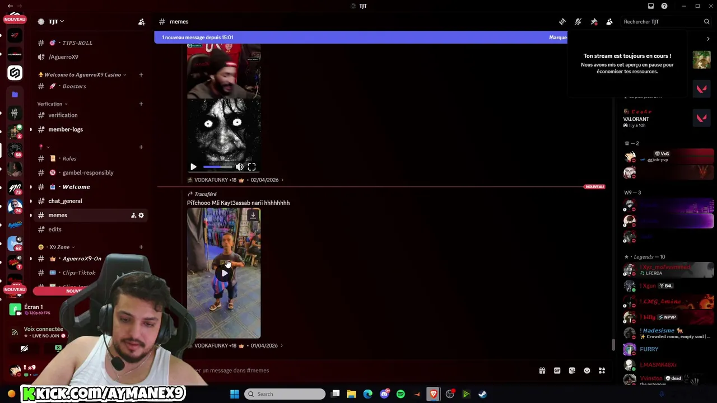Click the Windows taskbar Search box
The image size is (717, 403).
coord(285,394)
